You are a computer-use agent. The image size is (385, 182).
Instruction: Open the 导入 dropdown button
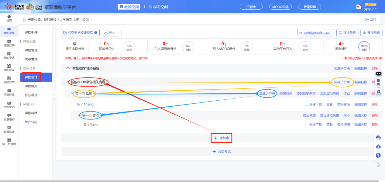coord(112,33)
